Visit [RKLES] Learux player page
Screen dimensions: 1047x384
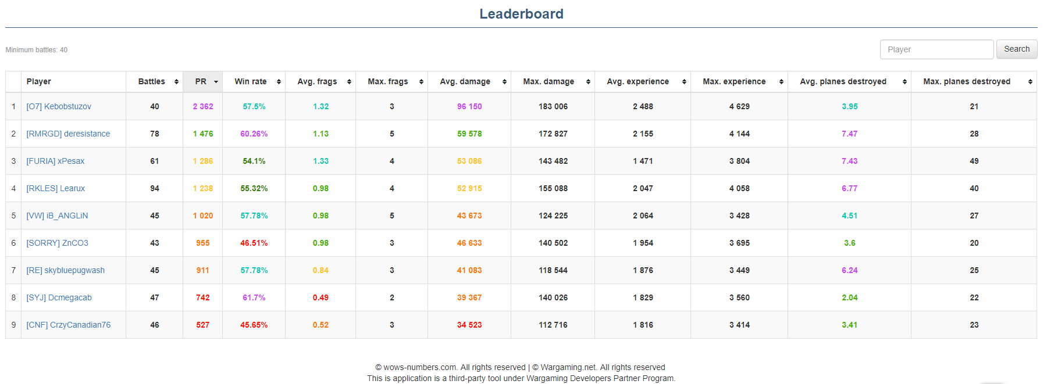point(56,188)
